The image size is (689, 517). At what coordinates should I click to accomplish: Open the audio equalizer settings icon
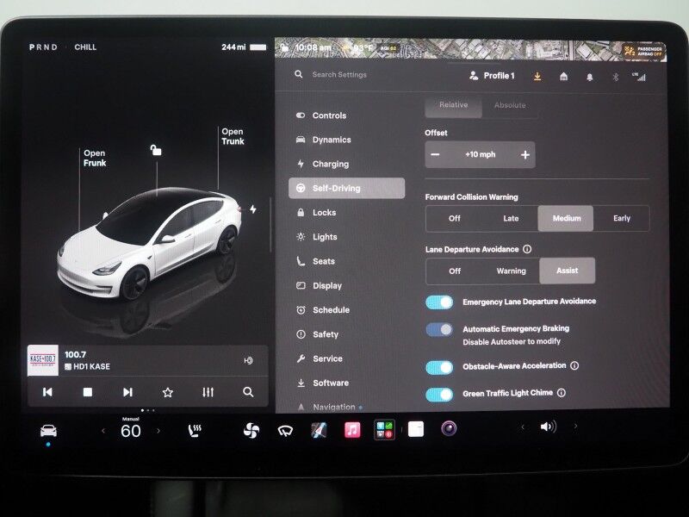208,392
